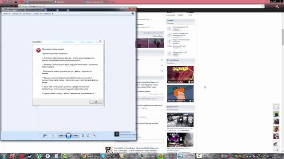This screenshot has width=284, height=159.
Task: Open DayZsib community avatar on wall post
Action: (x=109, y=150)
